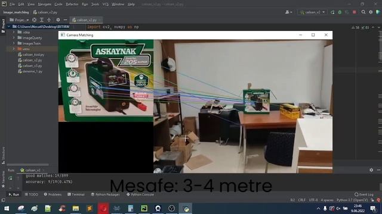Click Python 3.7 (OpenCV) interpreter in status bar
Viewport: 382px width, 214px height.
(x=352, y=200)
